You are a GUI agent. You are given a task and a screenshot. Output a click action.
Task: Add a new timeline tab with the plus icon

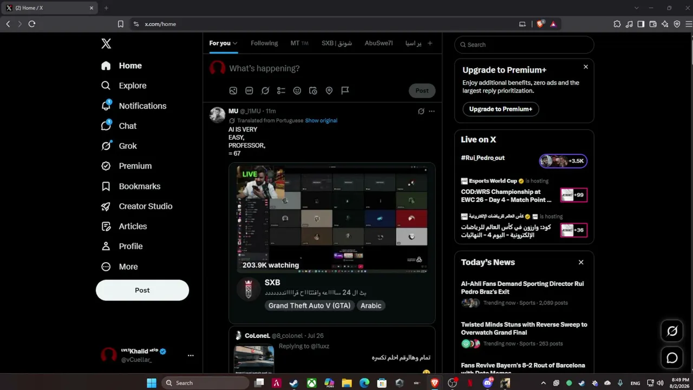point(430,43)
